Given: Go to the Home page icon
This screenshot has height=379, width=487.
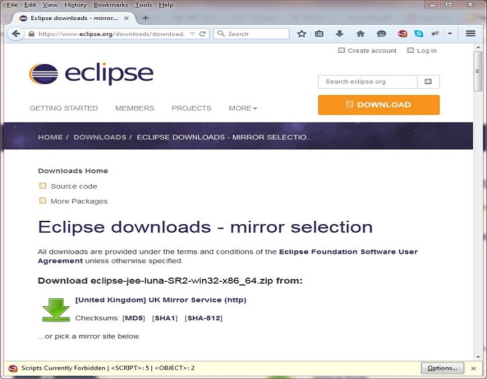Looking at the screenshot, I should pos(360,33).
